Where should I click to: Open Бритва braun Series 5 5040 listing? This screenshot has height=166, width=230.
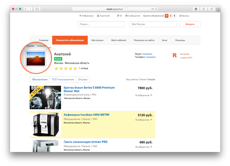pos(89,89)
